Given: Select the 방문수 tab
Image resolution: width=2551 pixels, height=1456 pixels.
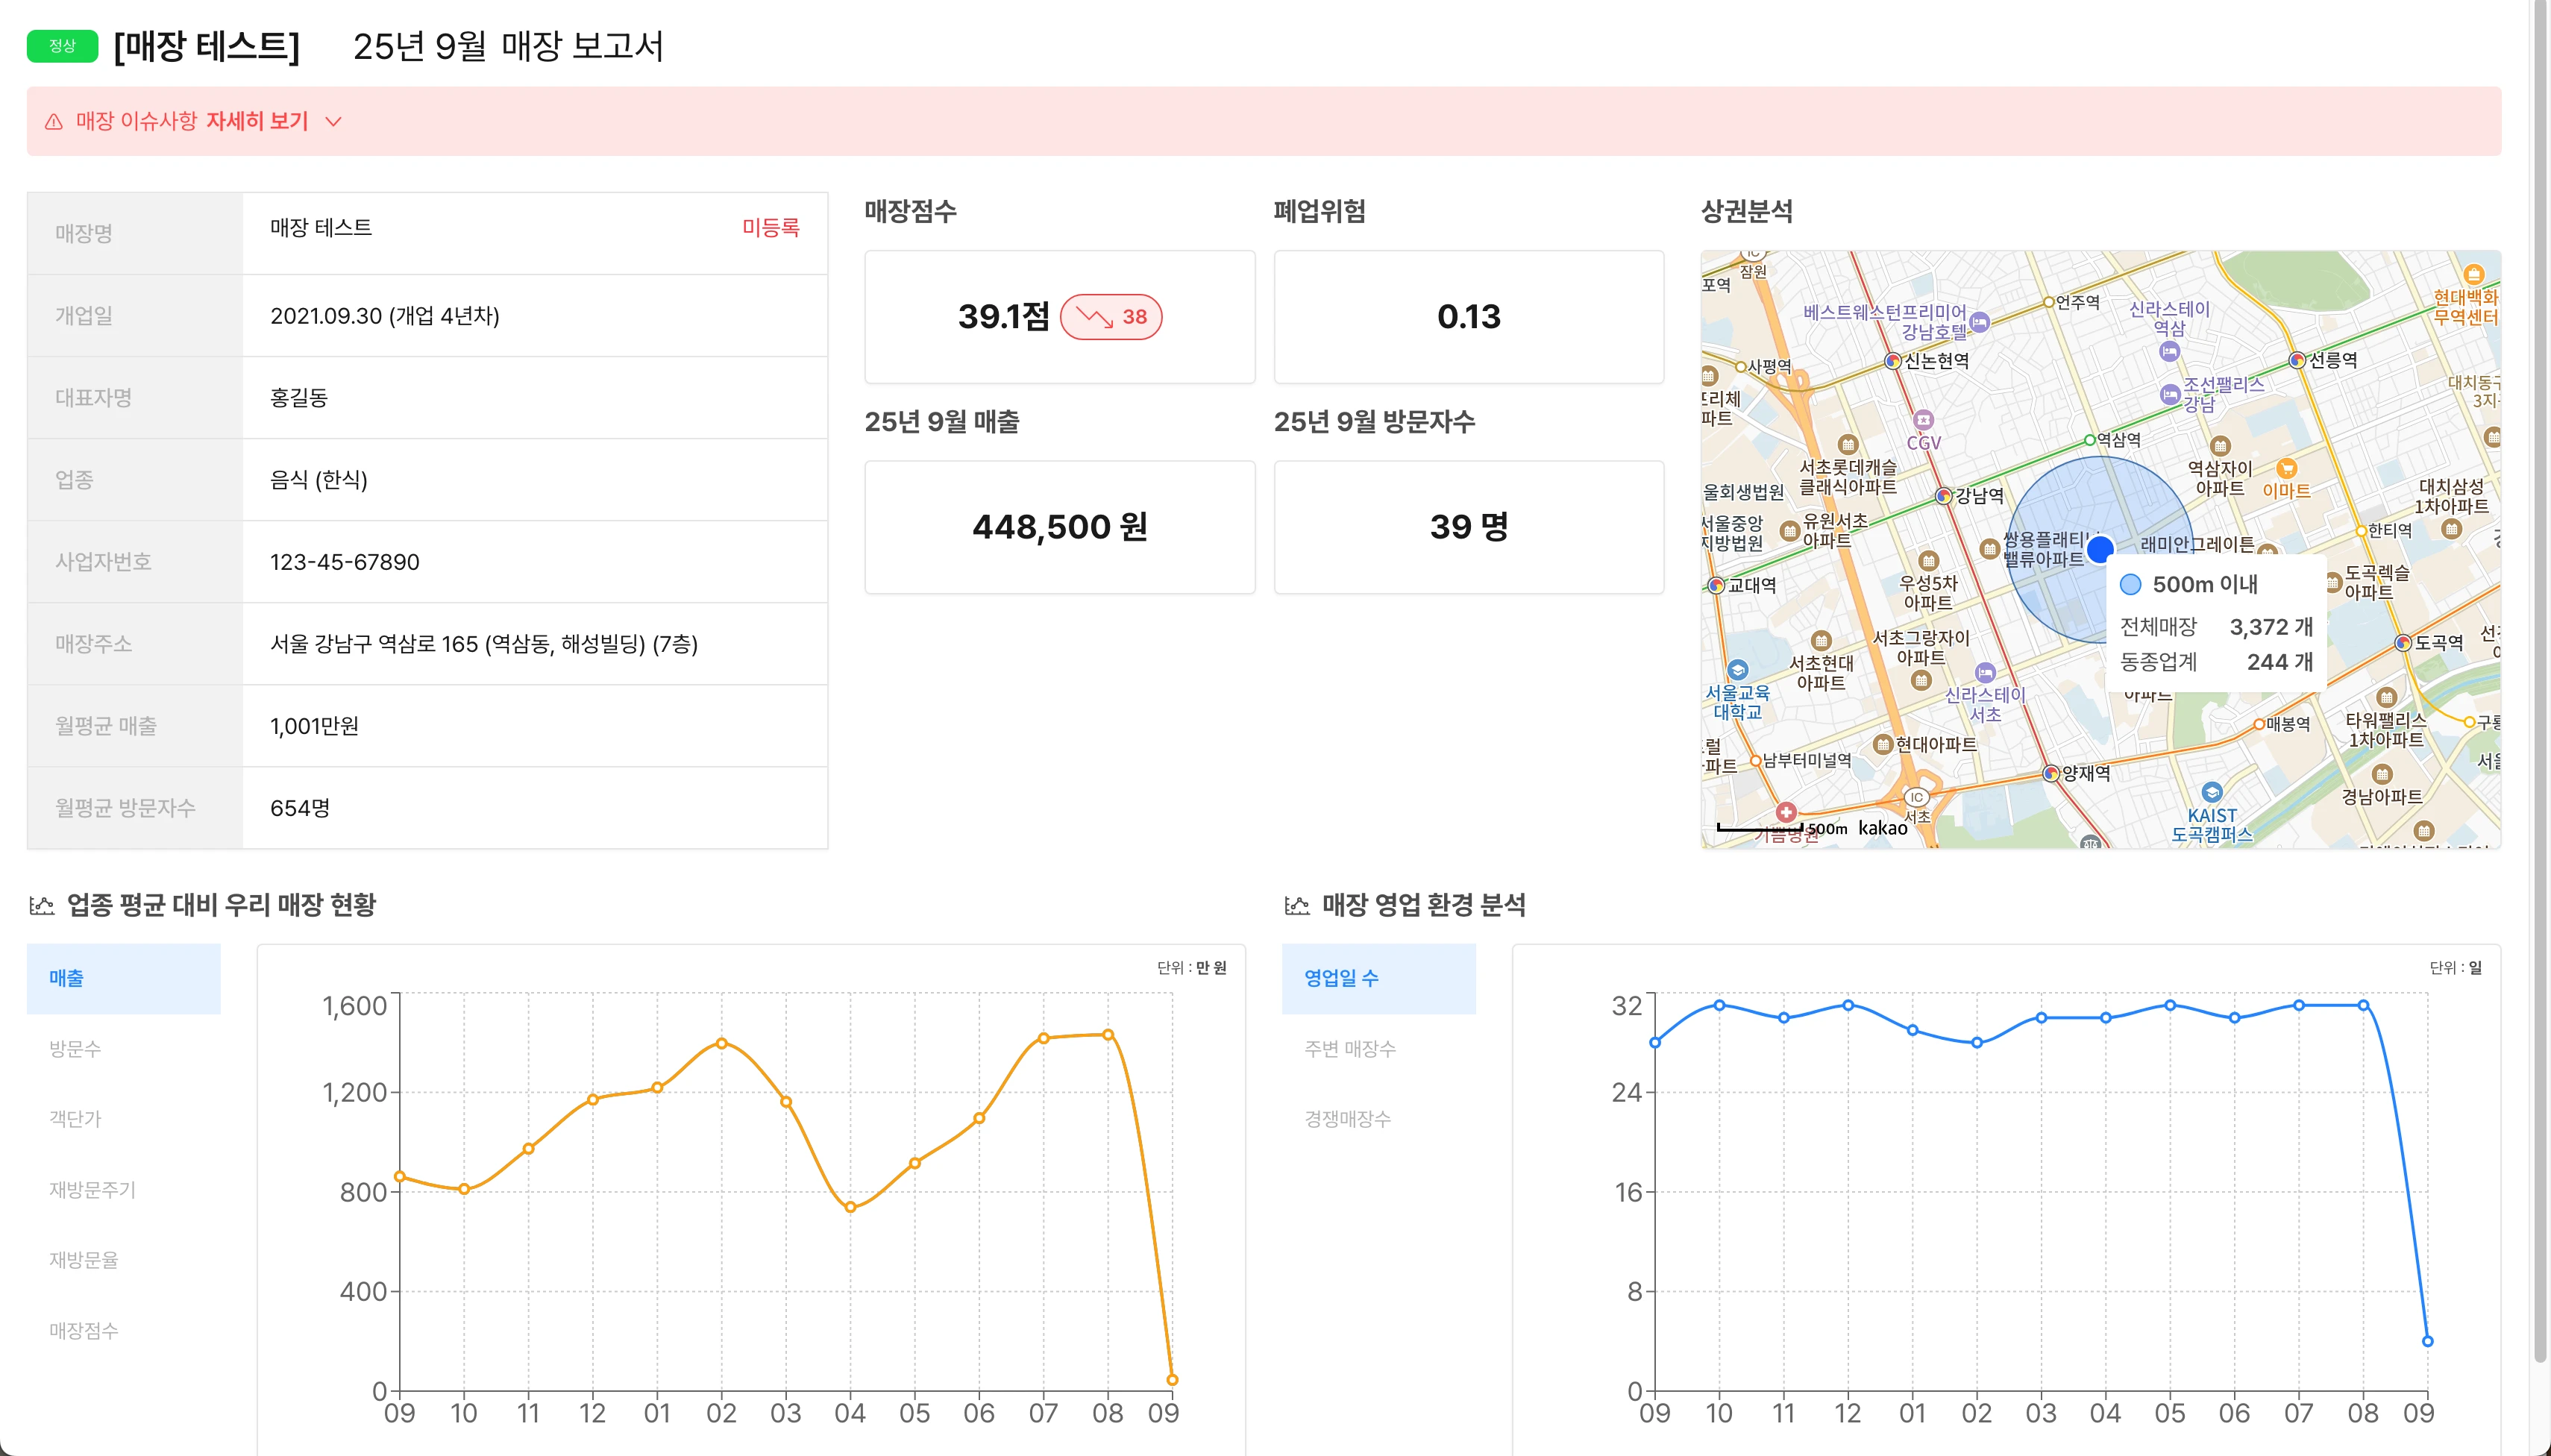Looking at the screenshot, I should (75, 1049).
